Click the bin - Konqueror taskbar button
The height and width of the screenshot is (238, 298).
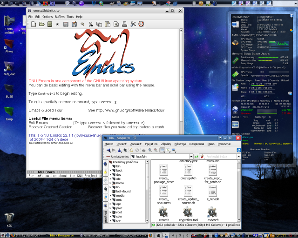pyautogui.click(x=59, y=235)
